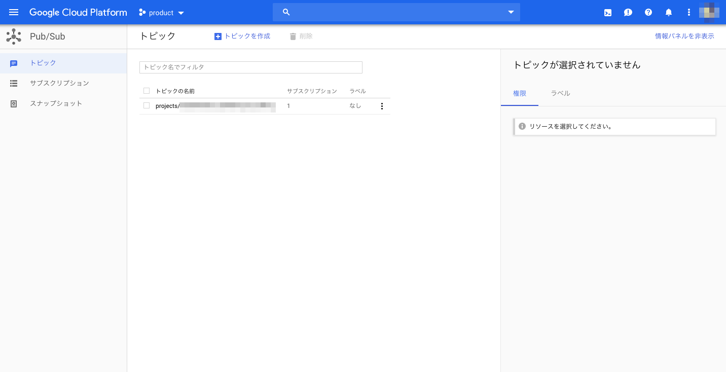Select the スナップショット sidebar icon
This screenshot has width=726, height=372.
pyautogui.click(x=14, y=103)
